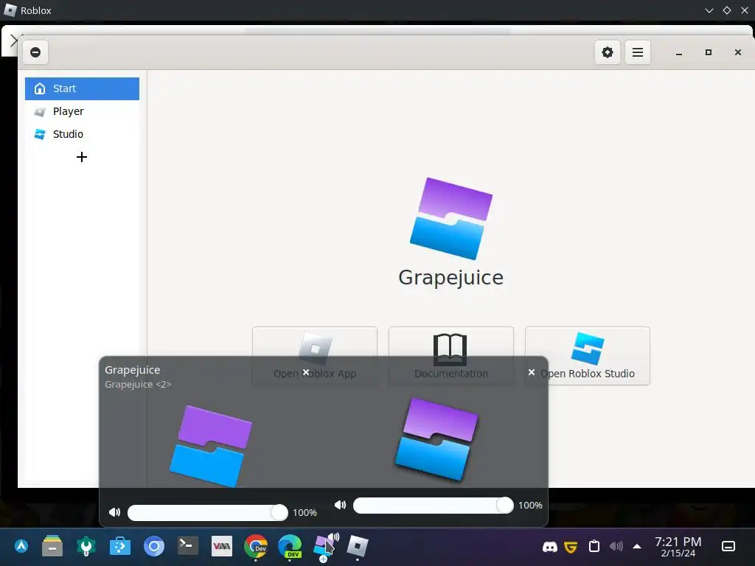Open the VMM taskbar application
The width and height of the screenshot is (755, 566).
[222, 546]
